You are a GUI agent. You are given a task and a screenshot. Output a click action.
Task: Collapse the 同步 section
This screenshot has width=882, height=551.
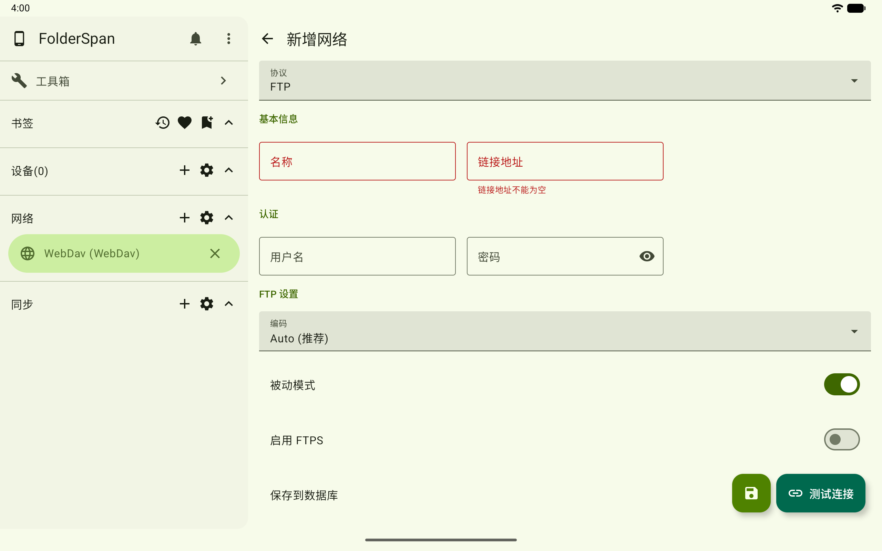pyautogui.click(x=228, y=303)
